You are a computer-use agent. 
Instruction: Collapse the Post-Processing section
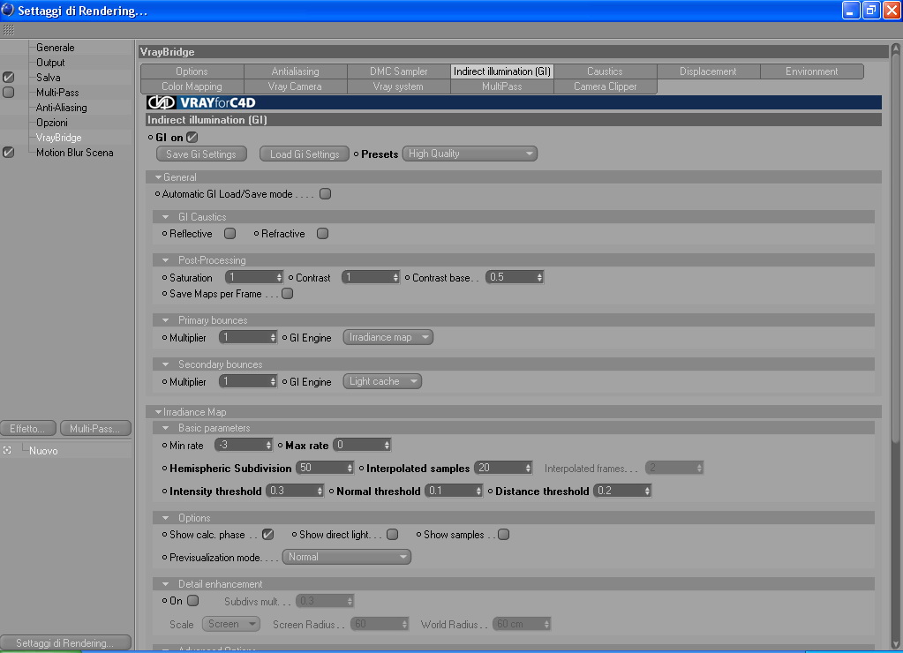pos(166,260)
